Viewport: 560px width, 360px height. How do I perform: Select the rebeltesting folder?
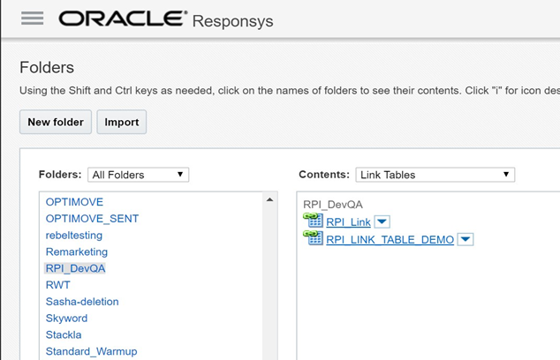click(x=74, y=236)
